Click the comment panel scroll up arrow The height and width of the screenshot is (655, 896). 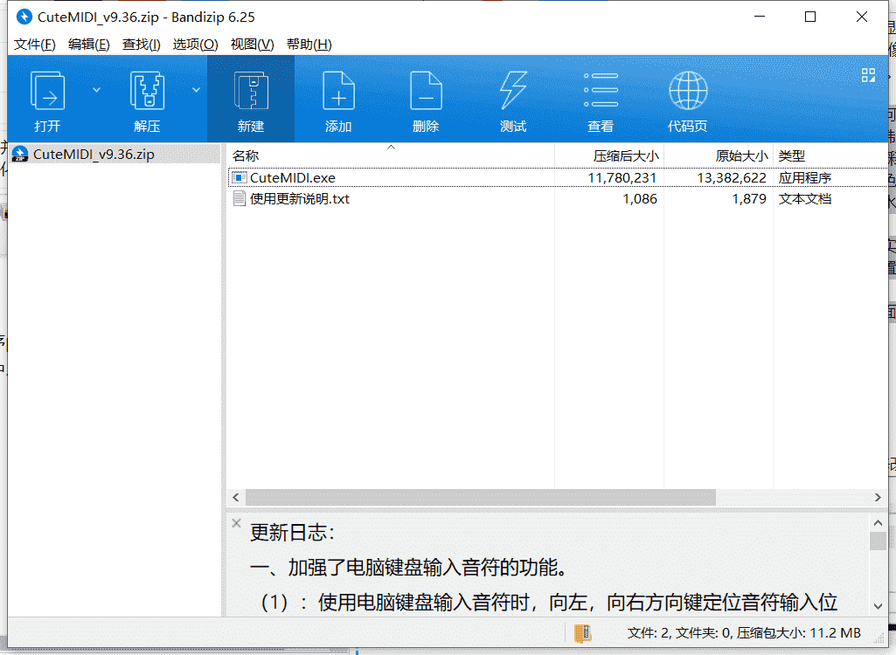tap(878, 522)
